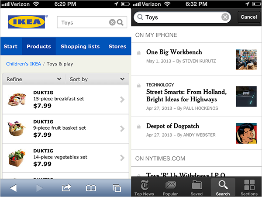
Task: Select the 9-piece fruit basket set text
Action: coord(59,128)
